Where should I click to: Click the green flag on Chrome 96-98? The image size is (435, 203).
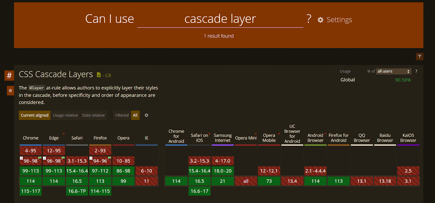coord(40,158)
